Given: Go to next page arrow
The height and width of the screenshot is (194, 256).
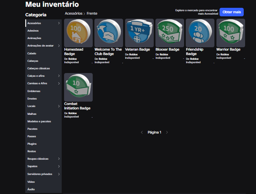Looking at the screenshot, I should 167,132.
